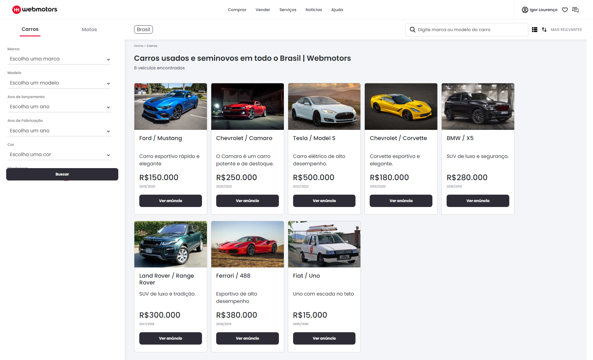
Task: Open the Mais Relevantes sort option
Action: click(566, 30)
